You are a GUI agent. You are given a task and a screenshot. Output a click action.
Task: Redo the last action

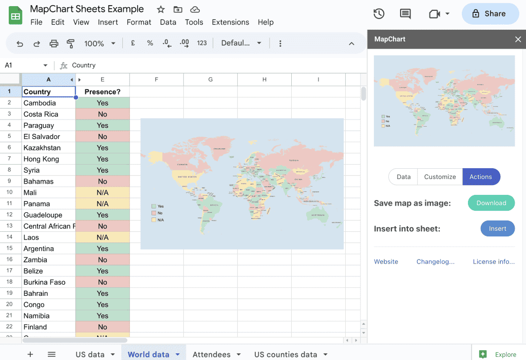(36, 44)
